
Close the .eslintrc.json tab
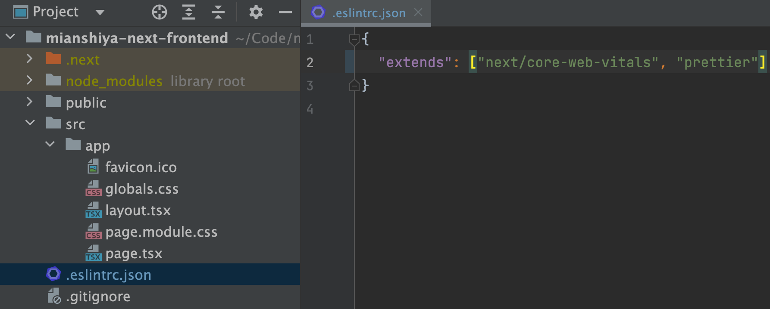(x=418, y=12)
